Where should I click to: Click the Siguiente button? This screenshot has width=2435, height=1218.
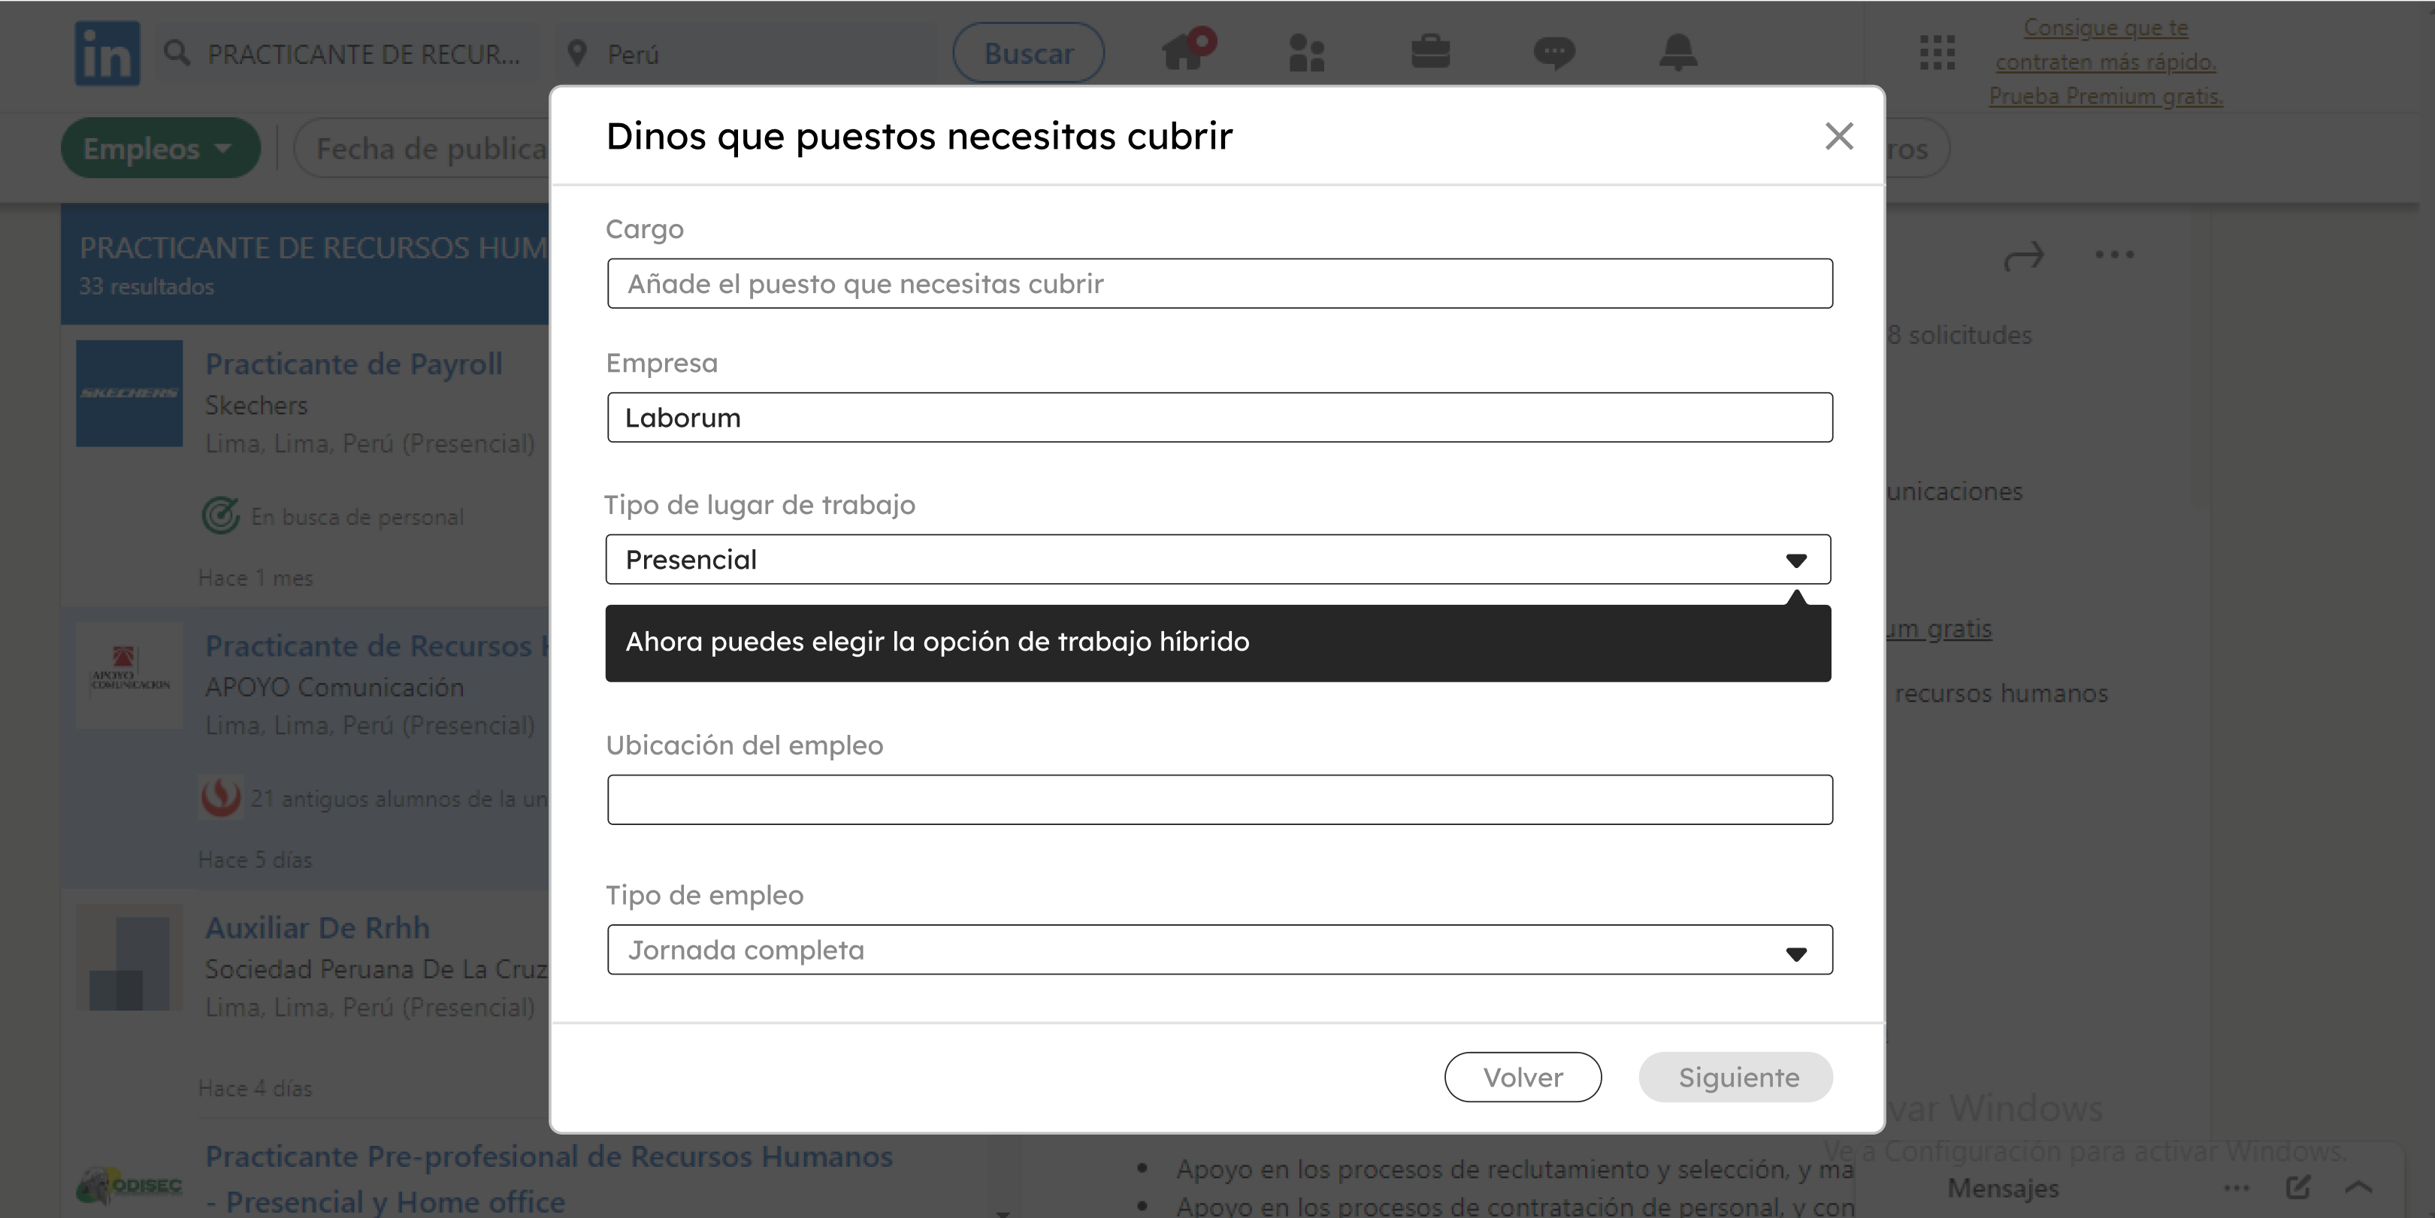[x=1735, y=1077]
